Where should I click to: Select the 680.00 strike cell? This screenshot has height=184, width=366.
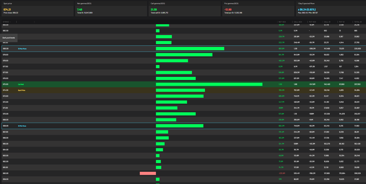pos(5,49)
